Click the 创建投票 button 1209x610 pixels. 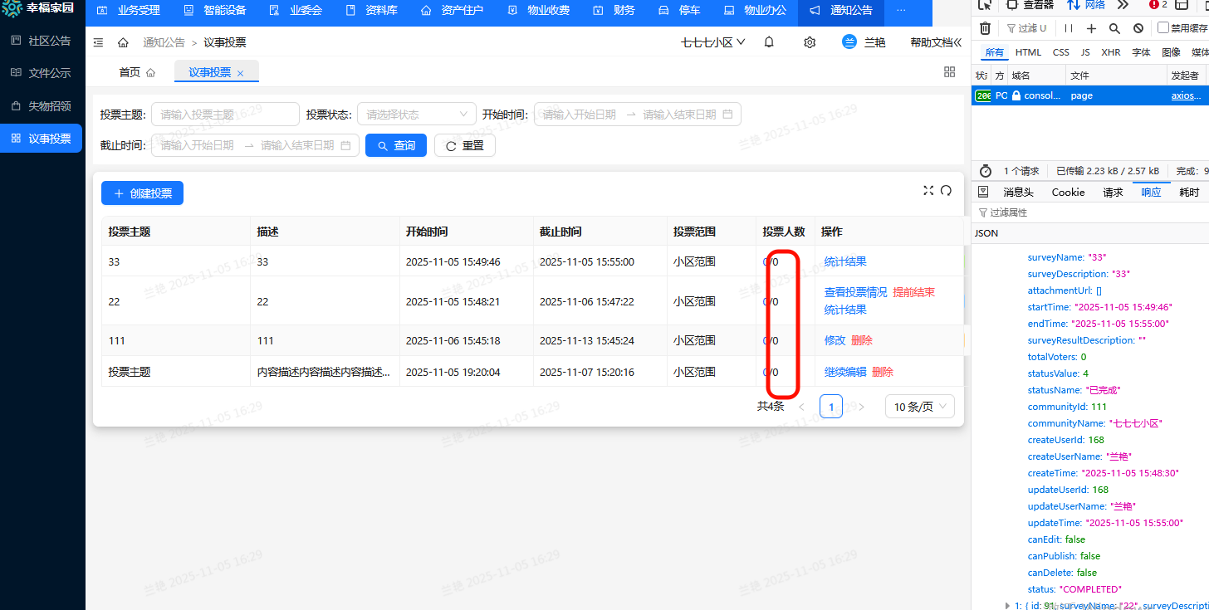point(142,193)
